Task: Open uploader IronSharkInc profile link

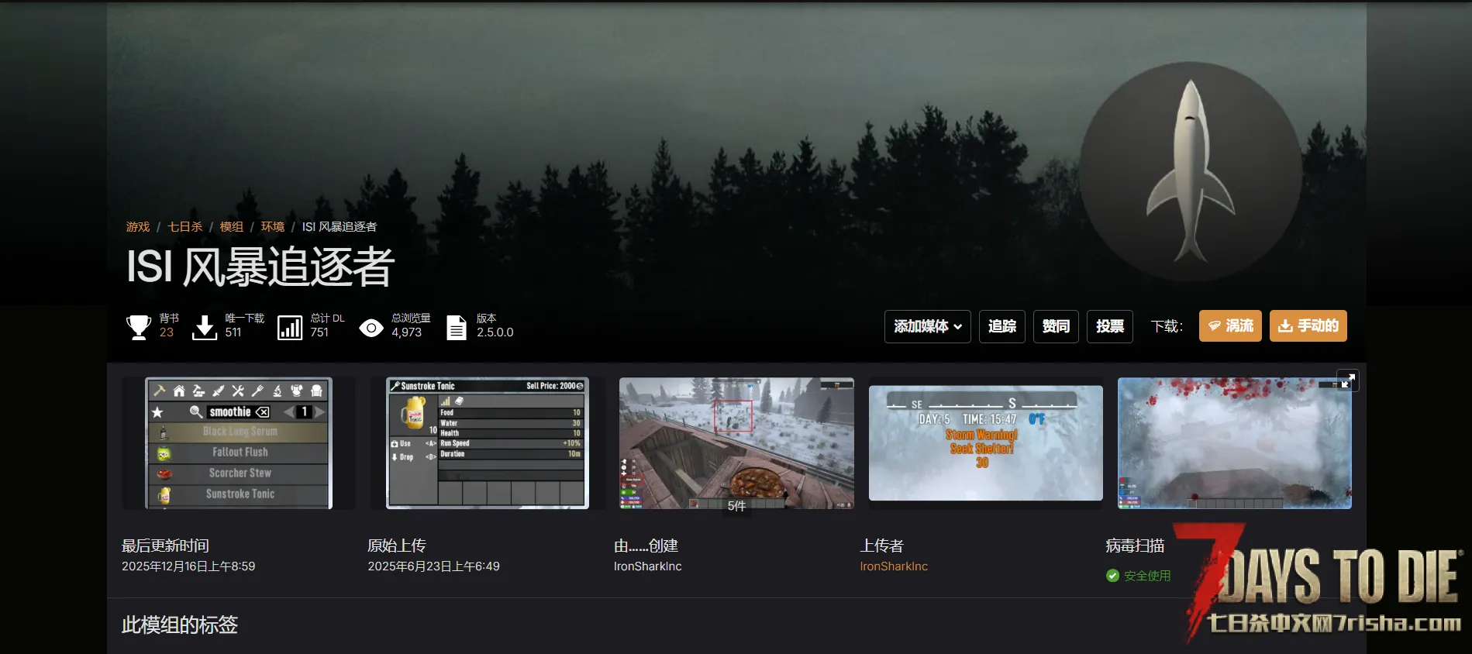Action: pos(894,566)
